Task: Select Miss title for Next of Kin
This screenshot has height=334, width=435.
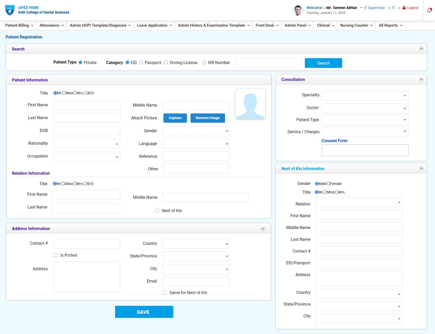Action: pos(325,192)
